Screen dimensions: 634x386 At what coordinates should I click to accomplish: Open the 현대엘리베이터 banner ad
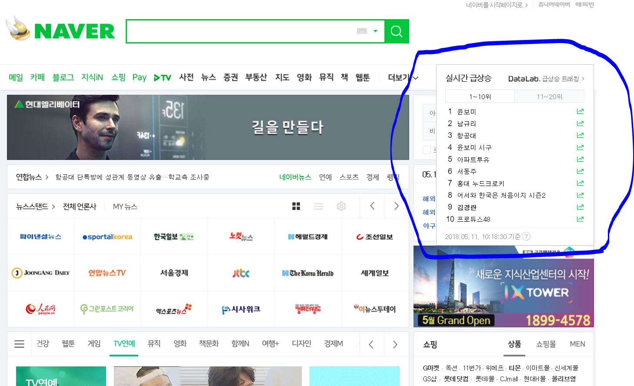(x=208, y=127)
